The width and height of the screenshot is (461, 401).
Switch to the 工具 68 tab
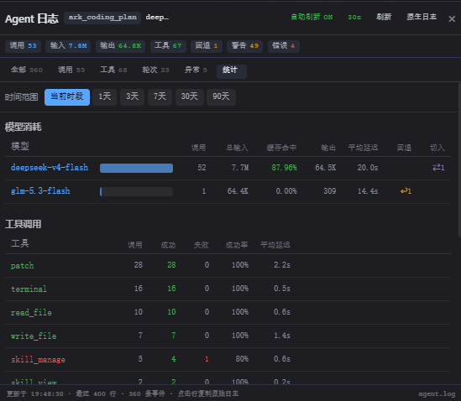[x=113, y=70]
